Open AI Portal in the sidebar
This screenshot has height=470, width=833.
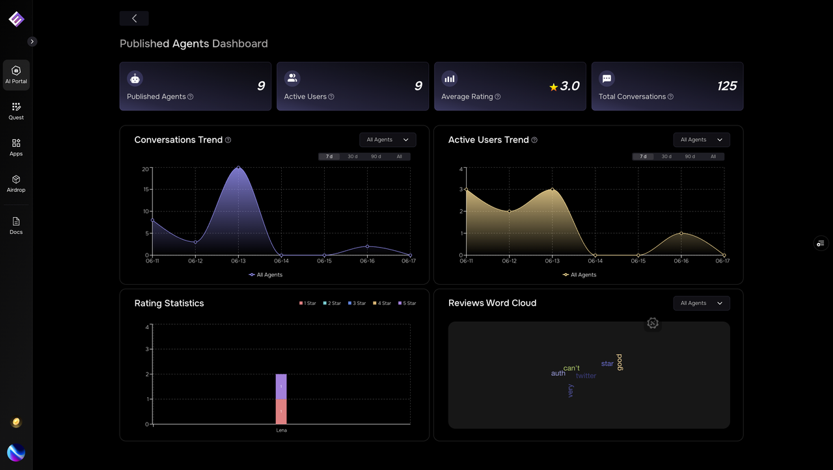[16, 75]
